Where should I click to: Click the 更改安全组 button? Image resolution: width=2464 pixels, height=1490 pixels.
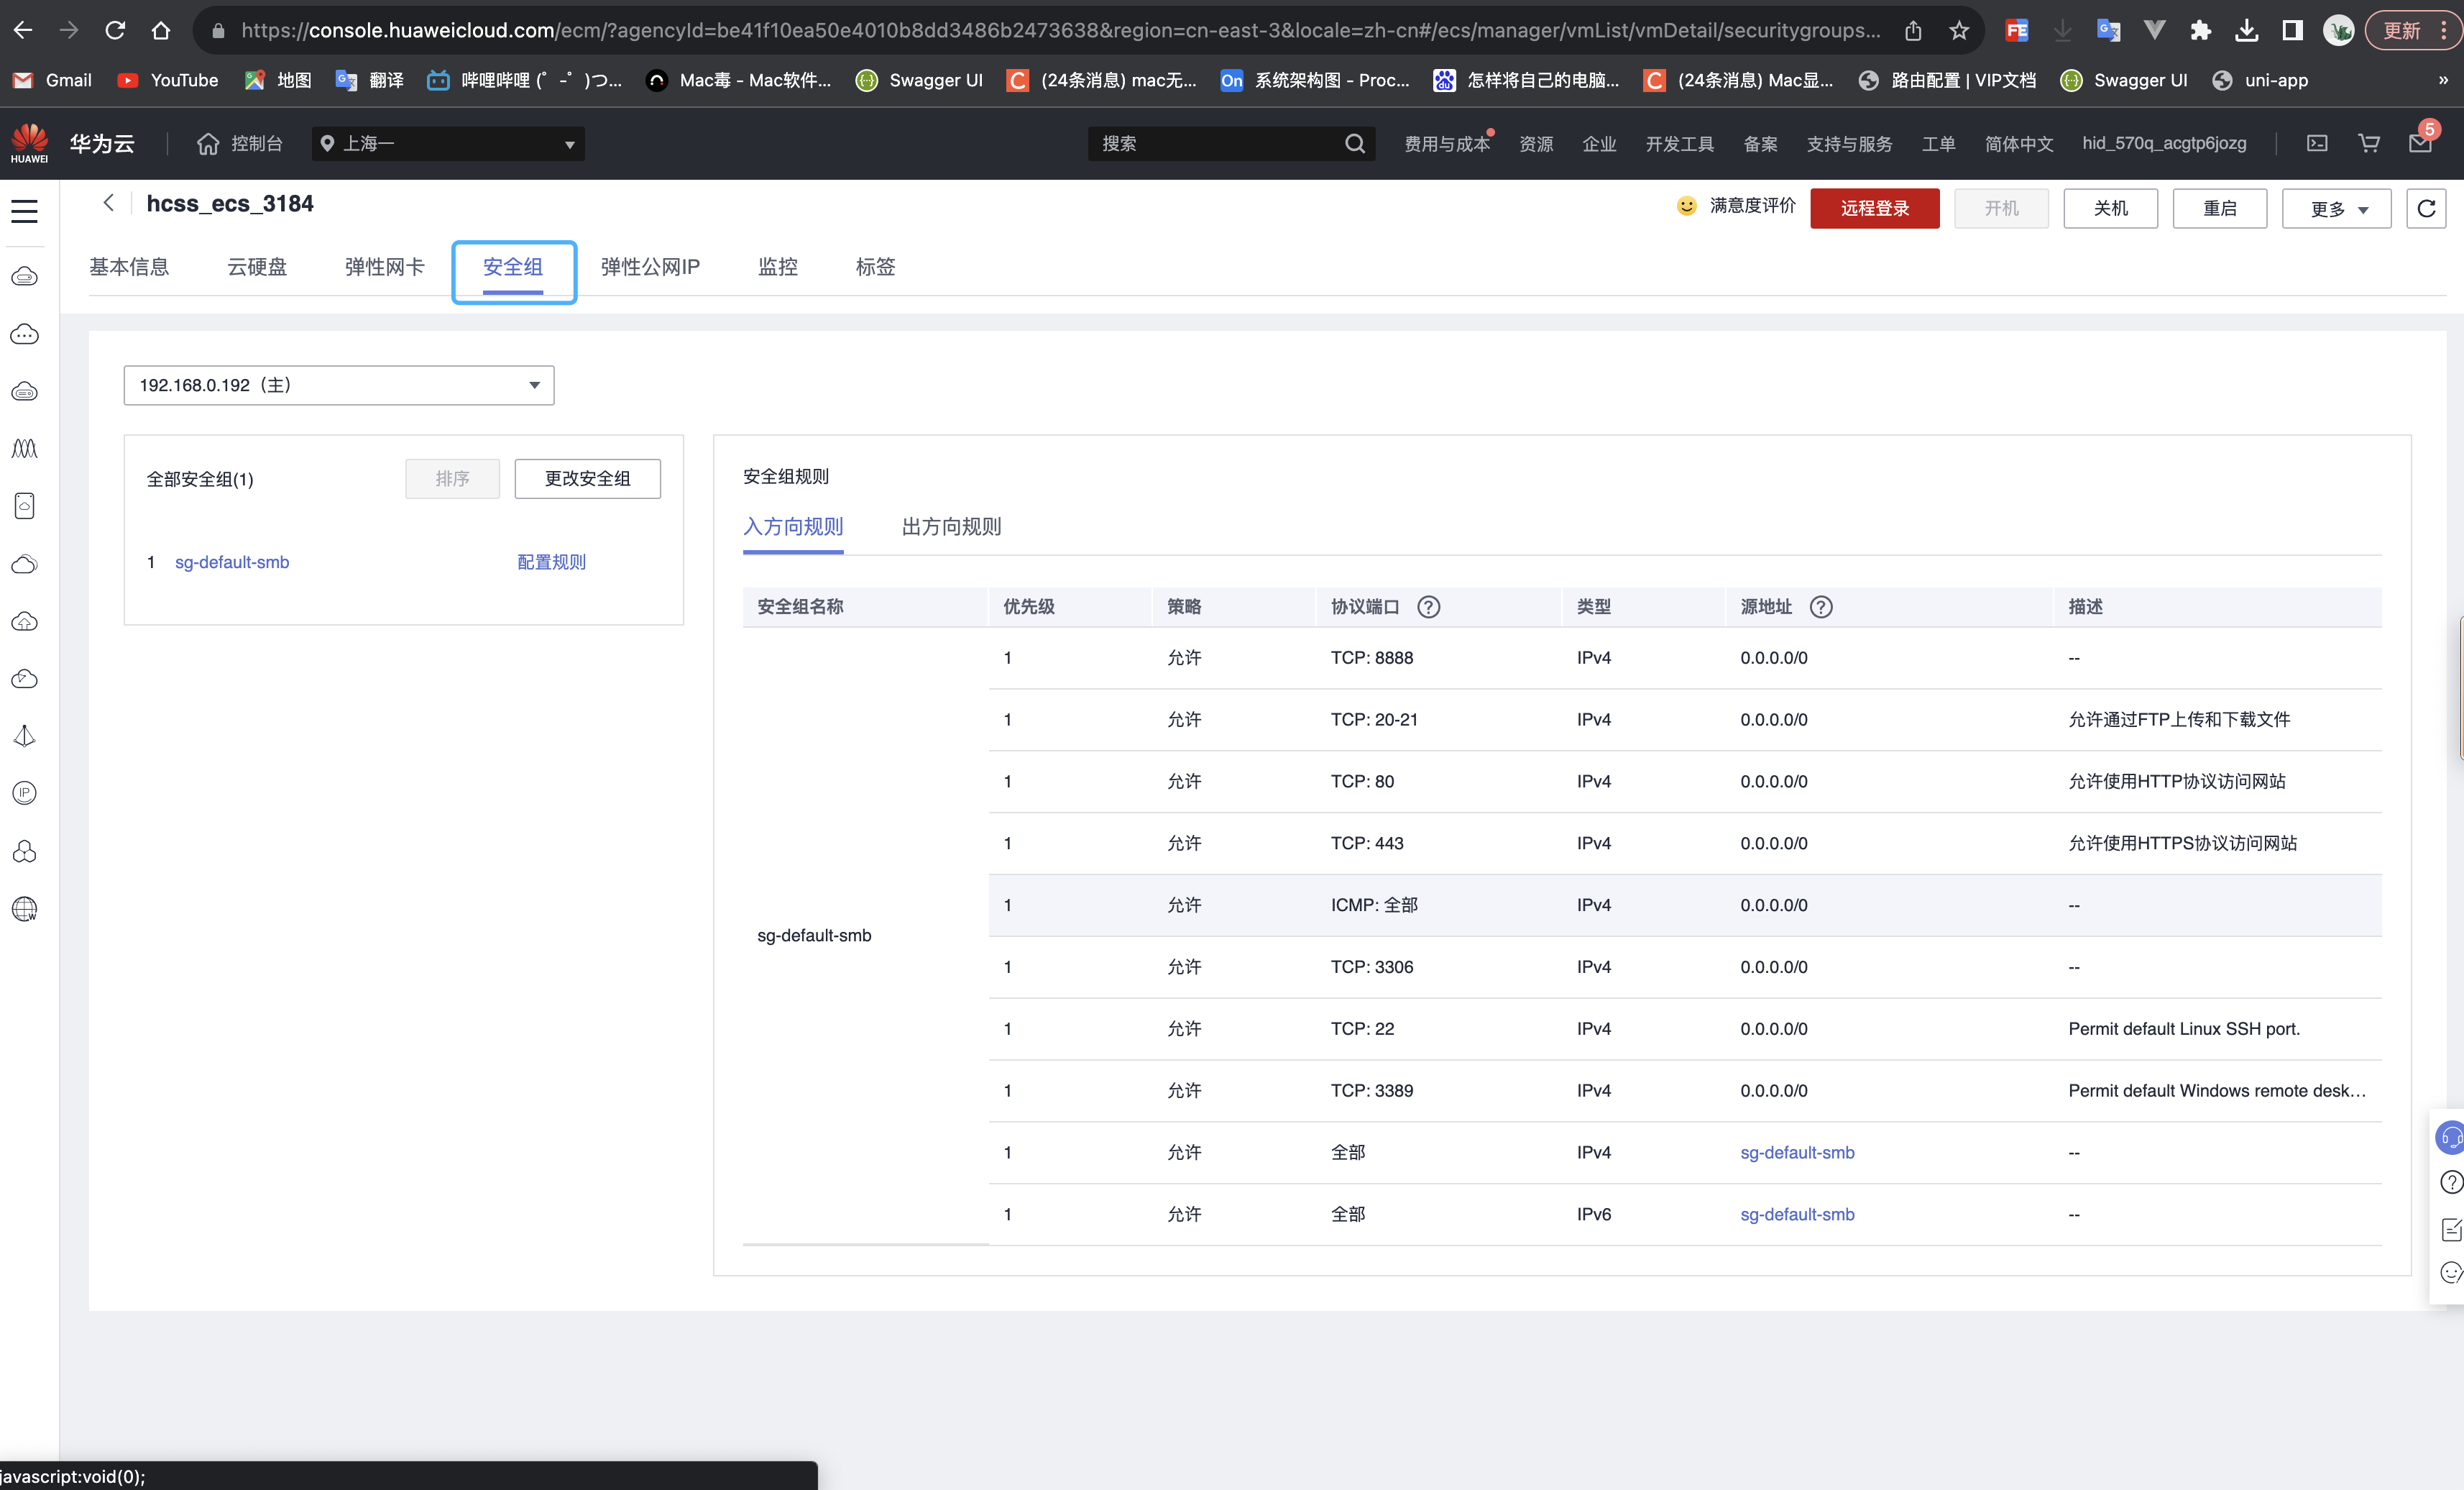[x=587, y=478]
